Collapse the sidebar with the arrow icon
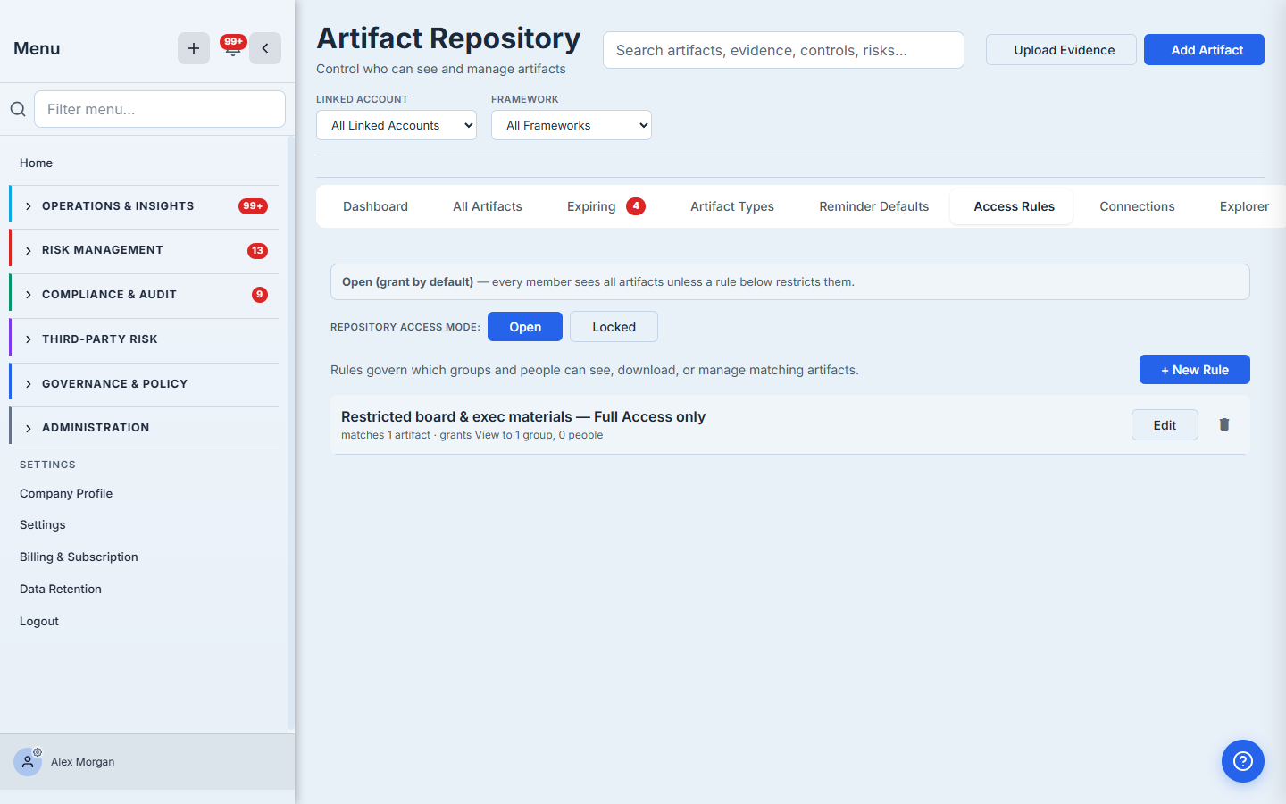 click(x=265, y=48)
